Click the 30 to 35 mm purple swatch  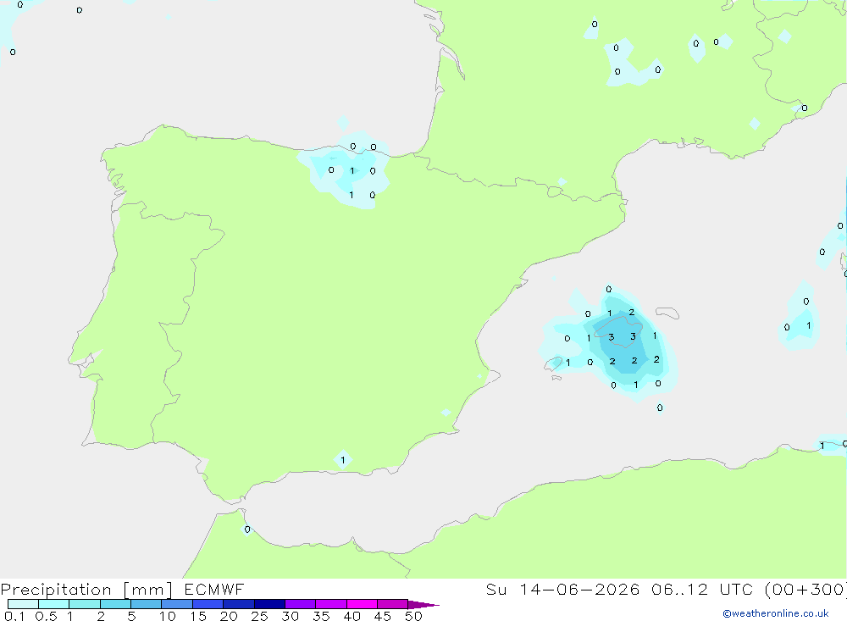tap(301, 604)
